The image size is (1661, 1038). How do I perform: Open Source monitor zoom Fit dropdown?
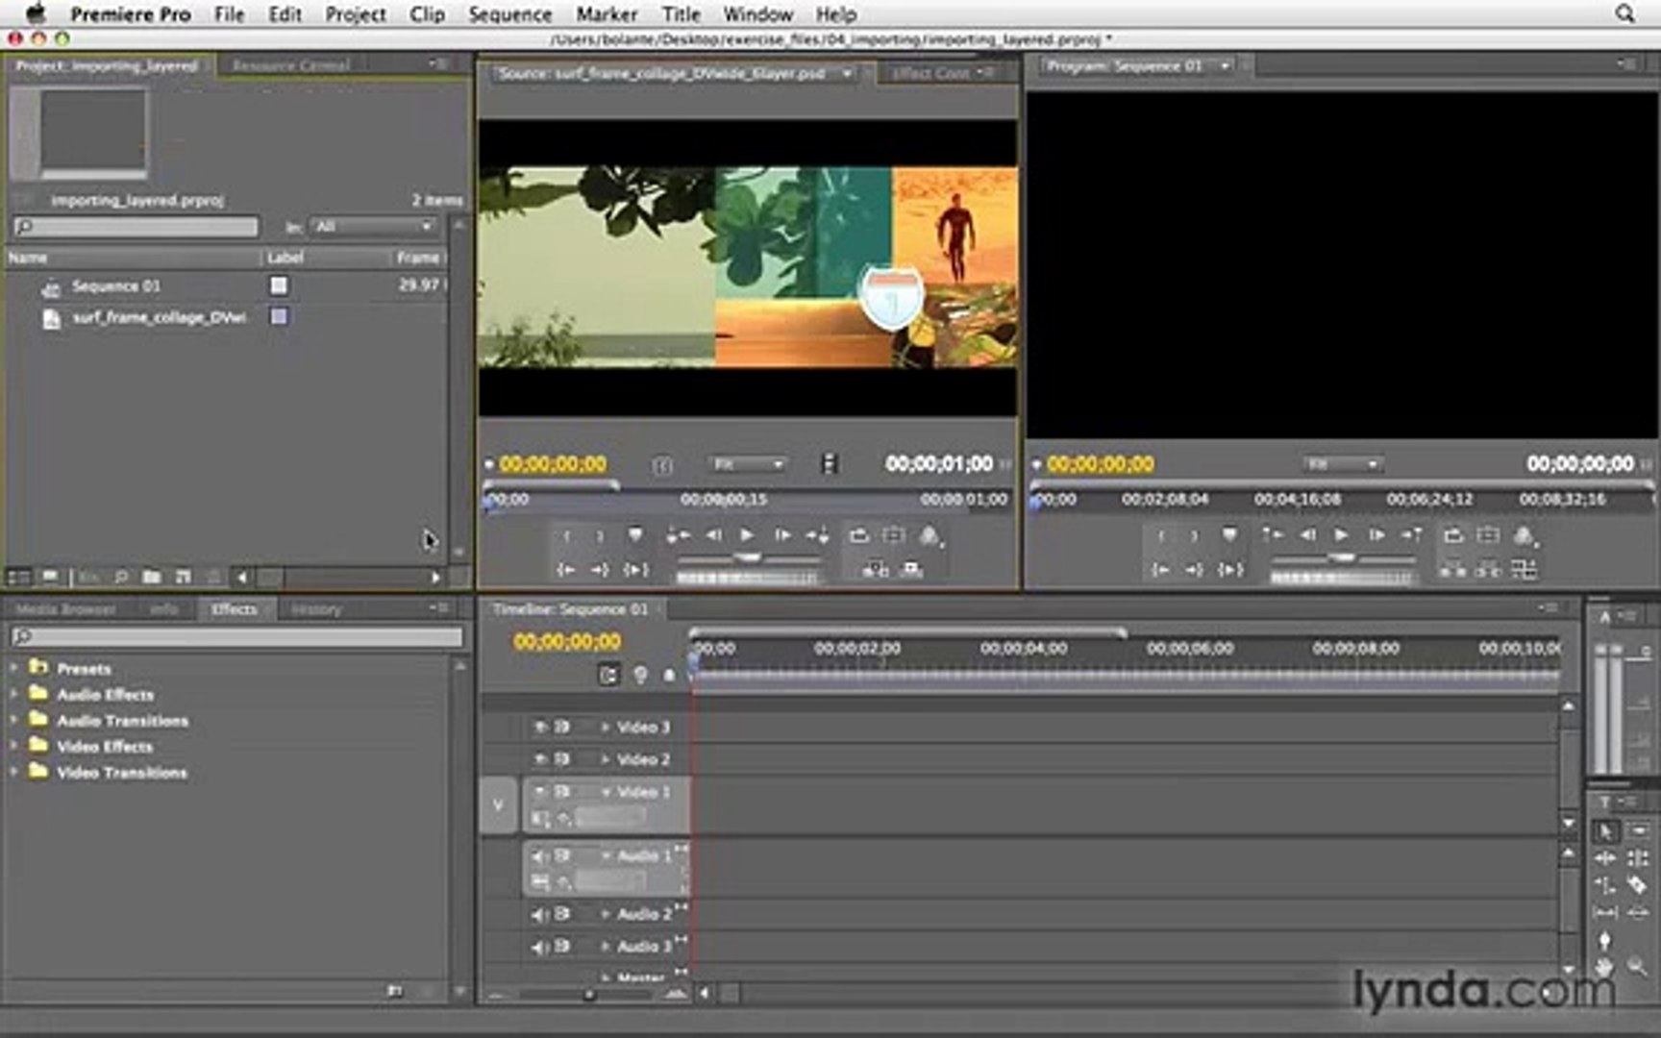point(748,464)
